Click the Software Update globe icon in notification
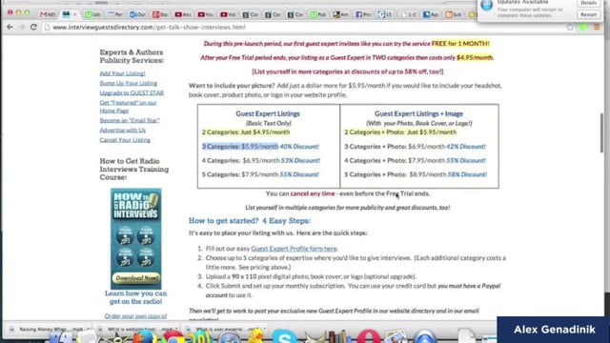This screenshot has height=343, width=610. pyautogui.click(x=486, y=6)
